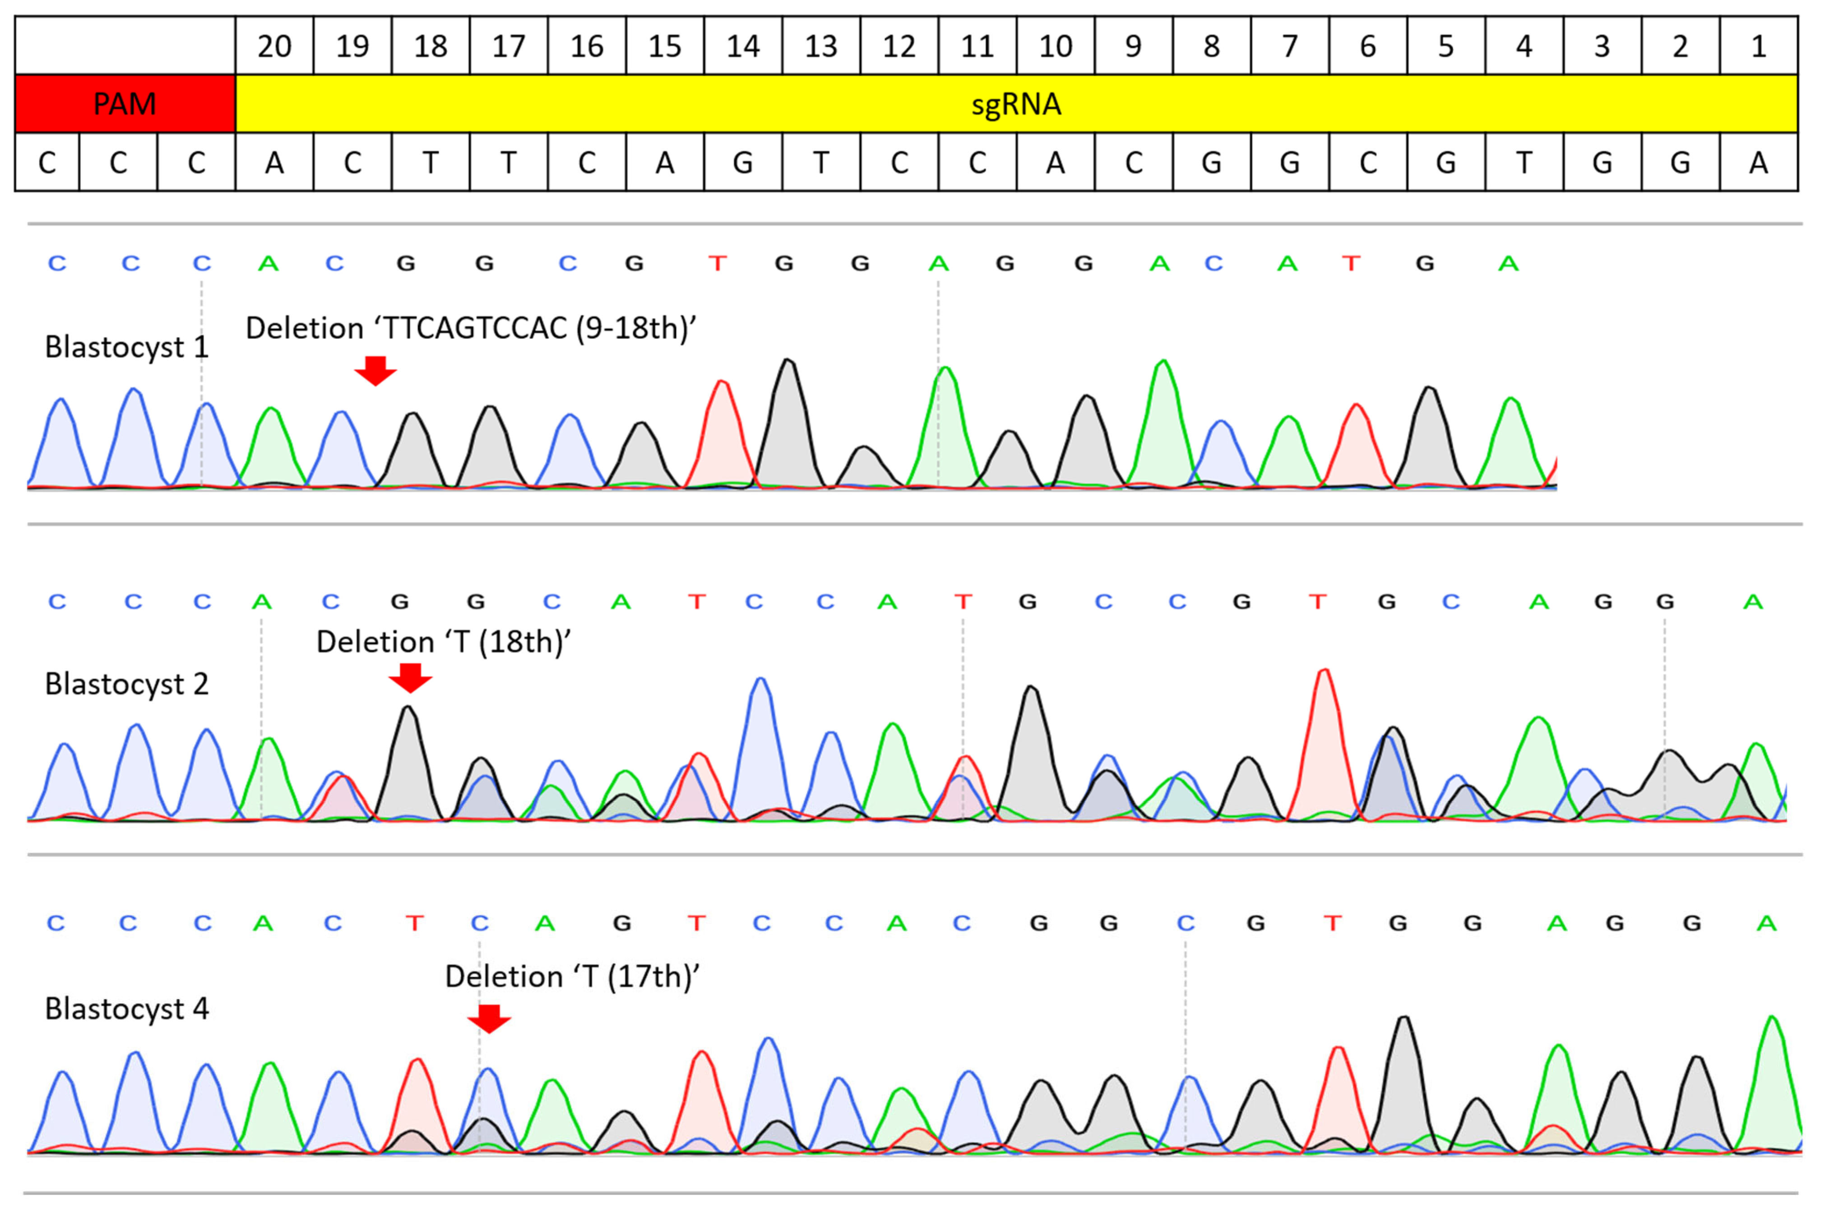Screen dimensions: 1825x1213
Task: Select position 20 header cell
Action: (x=274, y=46)
